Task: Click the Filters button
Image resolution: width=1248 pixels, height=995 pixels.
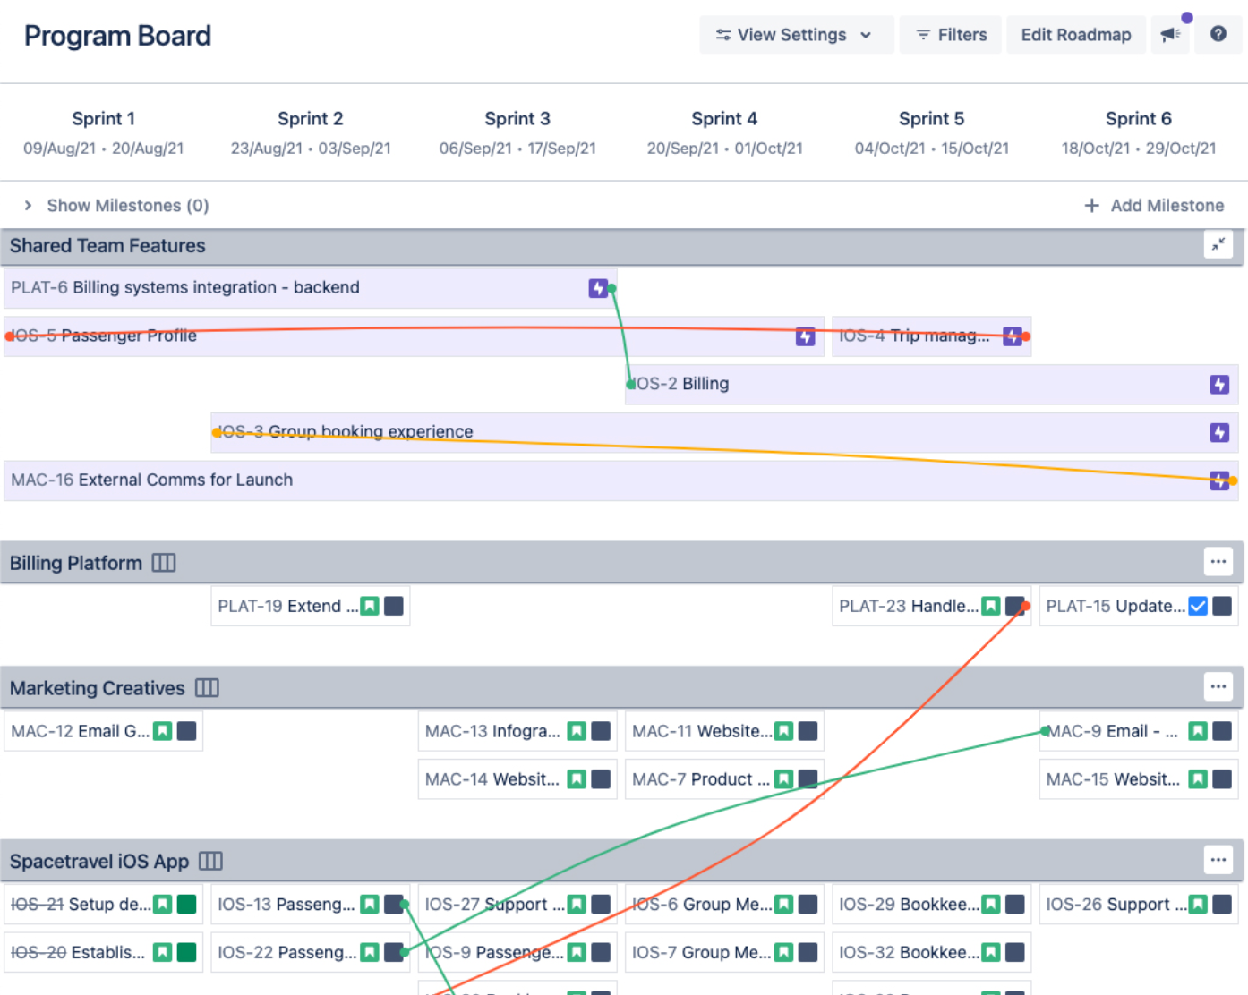Action: [x=950, y=34]
